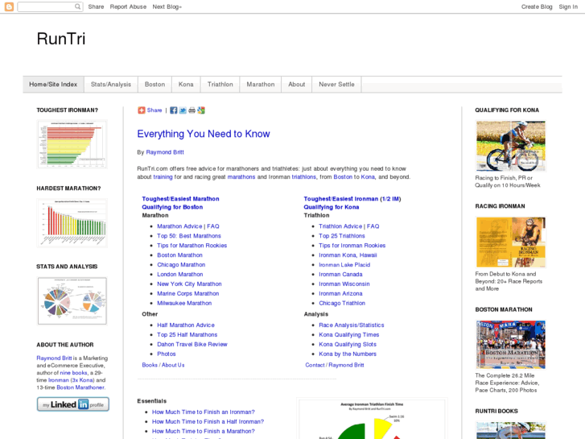
Task: Open Race Analysis/Statistics link
Action: [x=352, y=325]
